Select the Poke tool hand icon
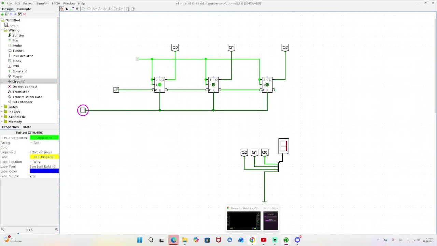Viewport: 437px width, 246px height. point(62,9)
